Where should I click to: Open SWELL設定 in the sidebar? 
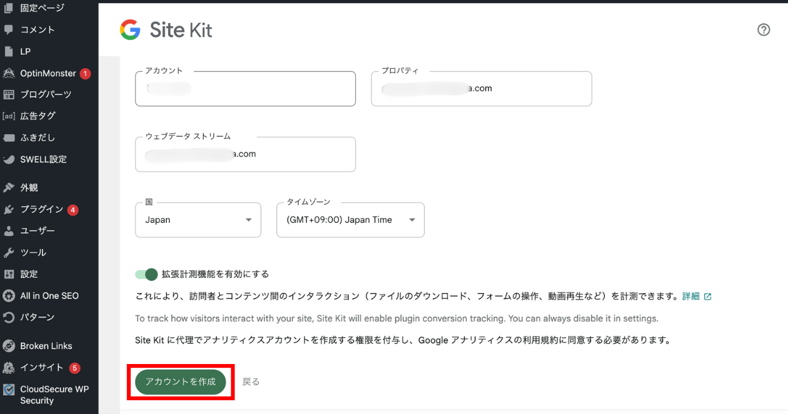click(x=43, y=160)
